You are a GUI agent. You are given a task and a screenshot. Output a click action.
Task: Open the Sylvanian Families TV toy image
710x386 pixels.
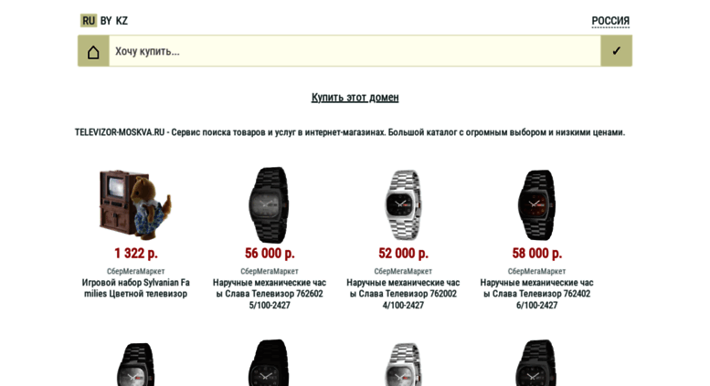pyautogui.click(x=135, y=204)
